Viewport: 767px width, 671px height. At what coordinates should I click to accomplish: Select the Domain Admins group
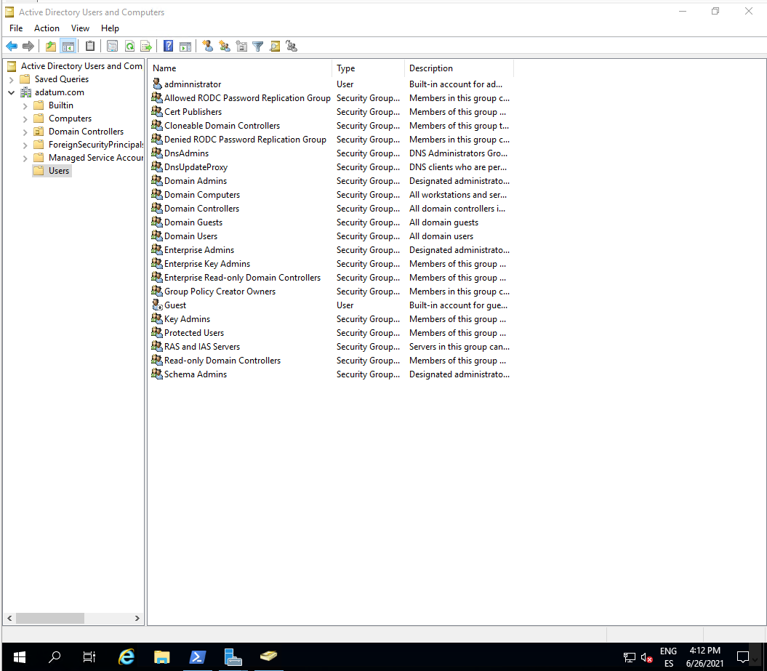click(189, 181)
